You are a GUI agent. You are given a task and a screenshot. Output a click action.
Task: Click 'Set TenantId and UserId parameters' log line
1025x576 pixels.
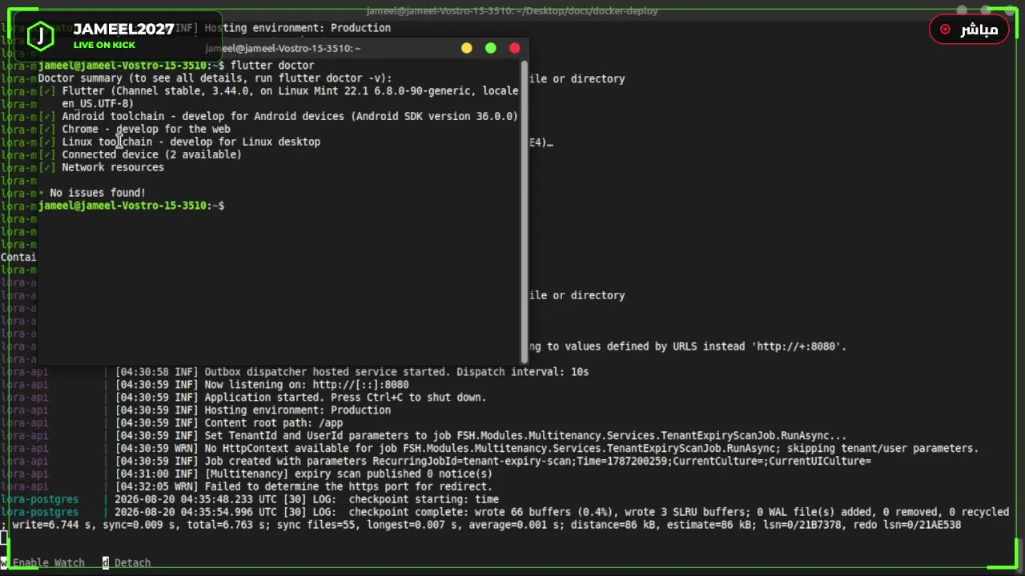pyautogui.click(x=480, y=436)
